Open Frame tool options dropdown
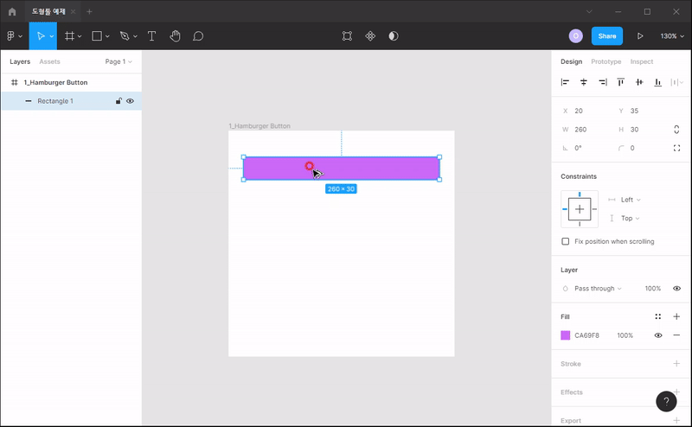 (x=80, y=36)
